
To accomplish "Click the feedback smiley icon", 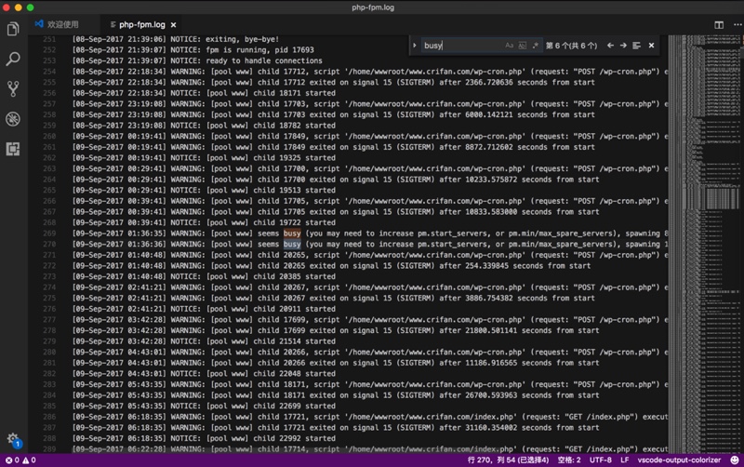I will pyautogui.click(x=735, y=460).
